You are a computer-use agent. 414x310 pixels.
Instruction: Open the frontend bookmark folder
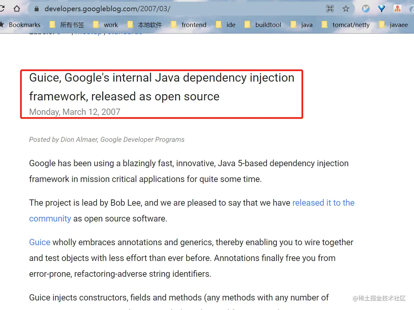(189, 25)
